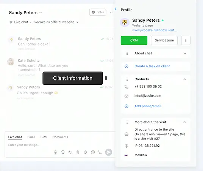Click the Russian flag icon next to Moscow
The image size is (203, 171).
coord(126,155)
